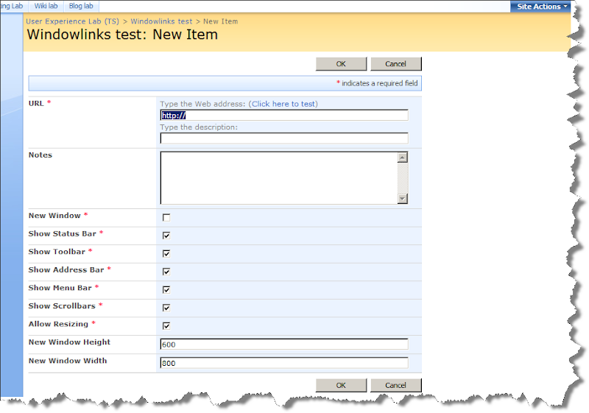Screen dimensions: 589x413
Task: Uncheck the Show Menu Bar checkbox
Action: [x=166, y=289]
